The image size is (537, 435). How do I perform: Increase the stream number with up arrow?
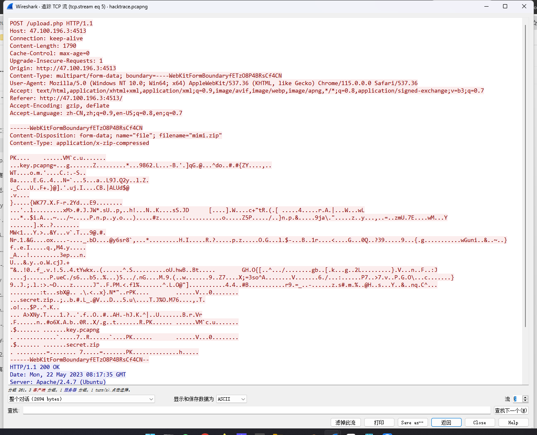pos(525,397)
